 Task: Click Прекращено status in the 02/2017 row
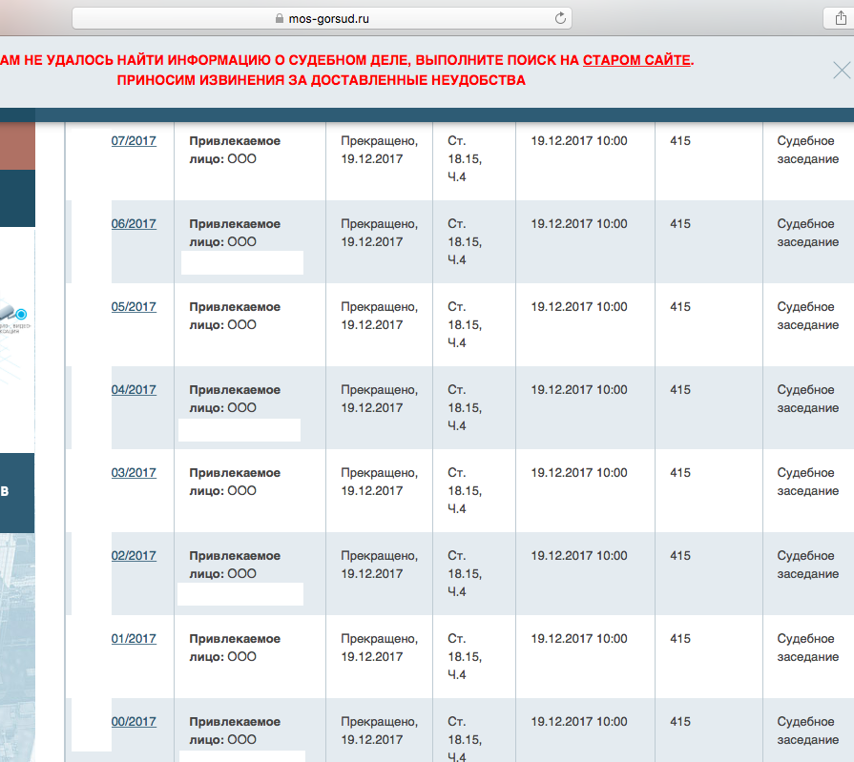pos(379,565)
